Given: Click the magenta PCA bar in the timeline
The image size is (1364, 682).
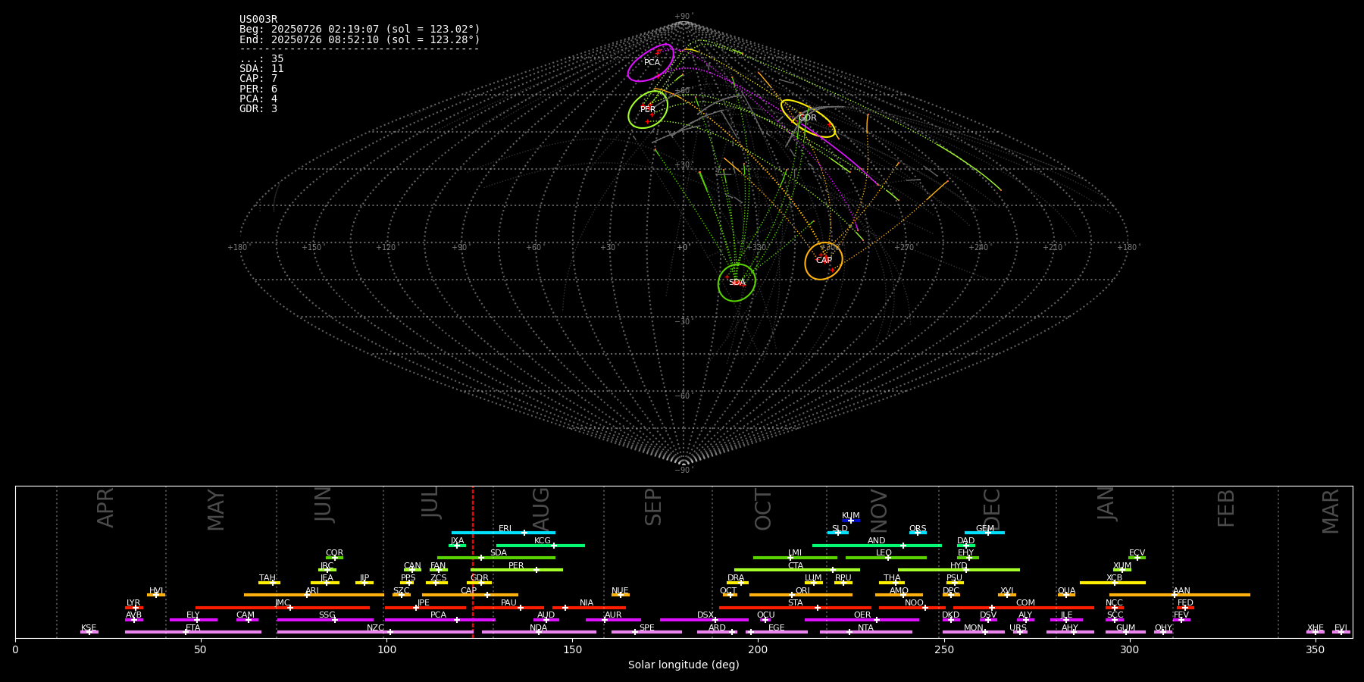Looking at the screenshot, I should (440, 620).
